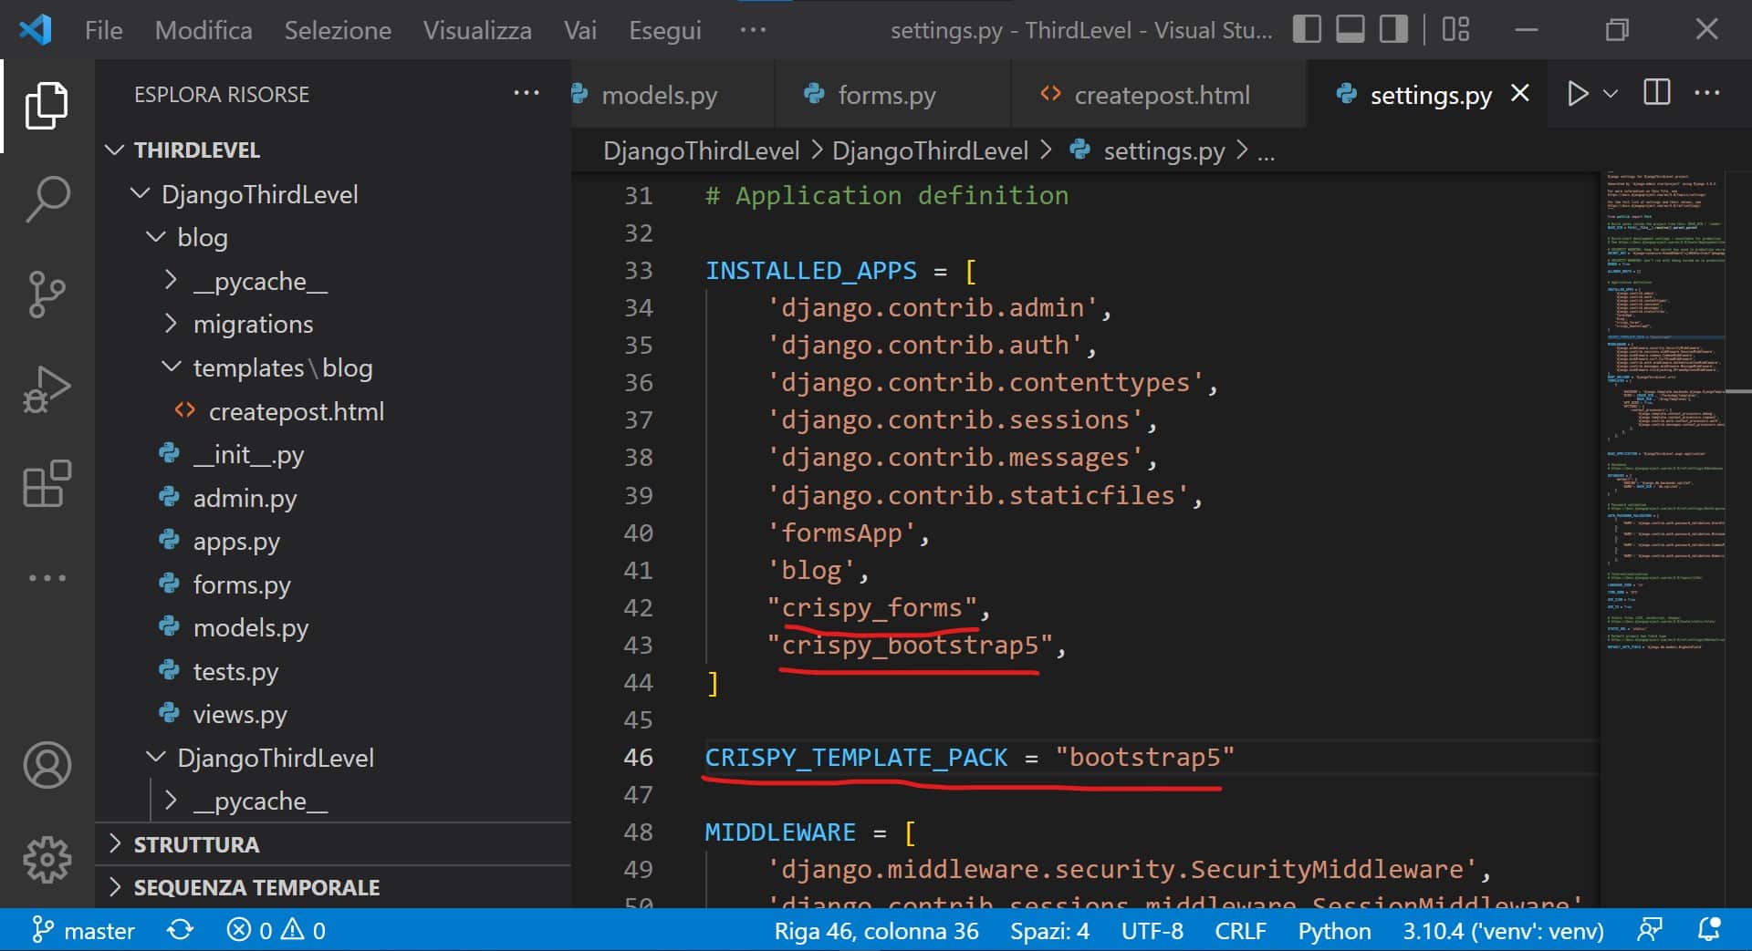Open Extensions view
The image size is (1752, 951).
coord(47,483)
